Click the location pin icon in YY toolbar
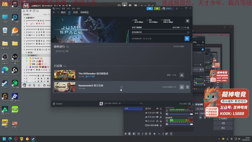 coord(31,11)
